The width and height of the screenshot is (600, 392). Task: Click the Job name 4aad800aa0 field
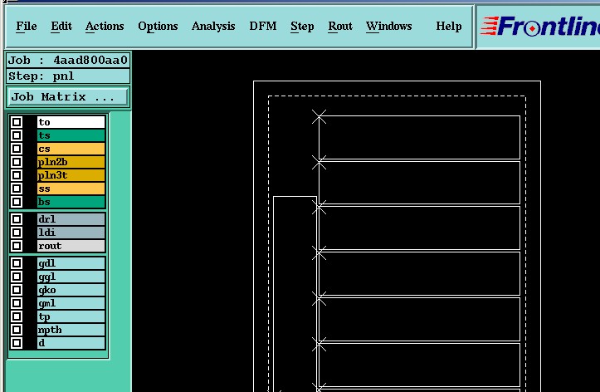point(68,60)
